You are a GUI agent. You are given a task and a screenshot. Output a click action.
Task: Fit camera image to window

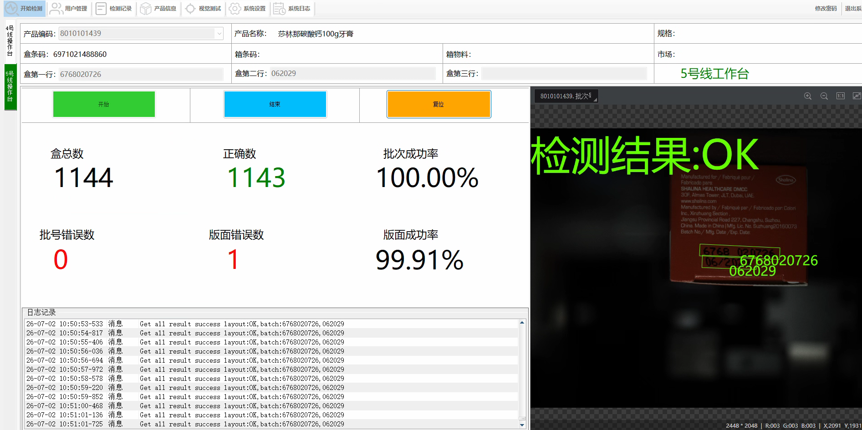(857, 96)
